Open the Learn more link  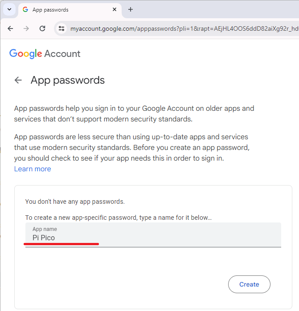pyautogui.click(x=33, y=169)
